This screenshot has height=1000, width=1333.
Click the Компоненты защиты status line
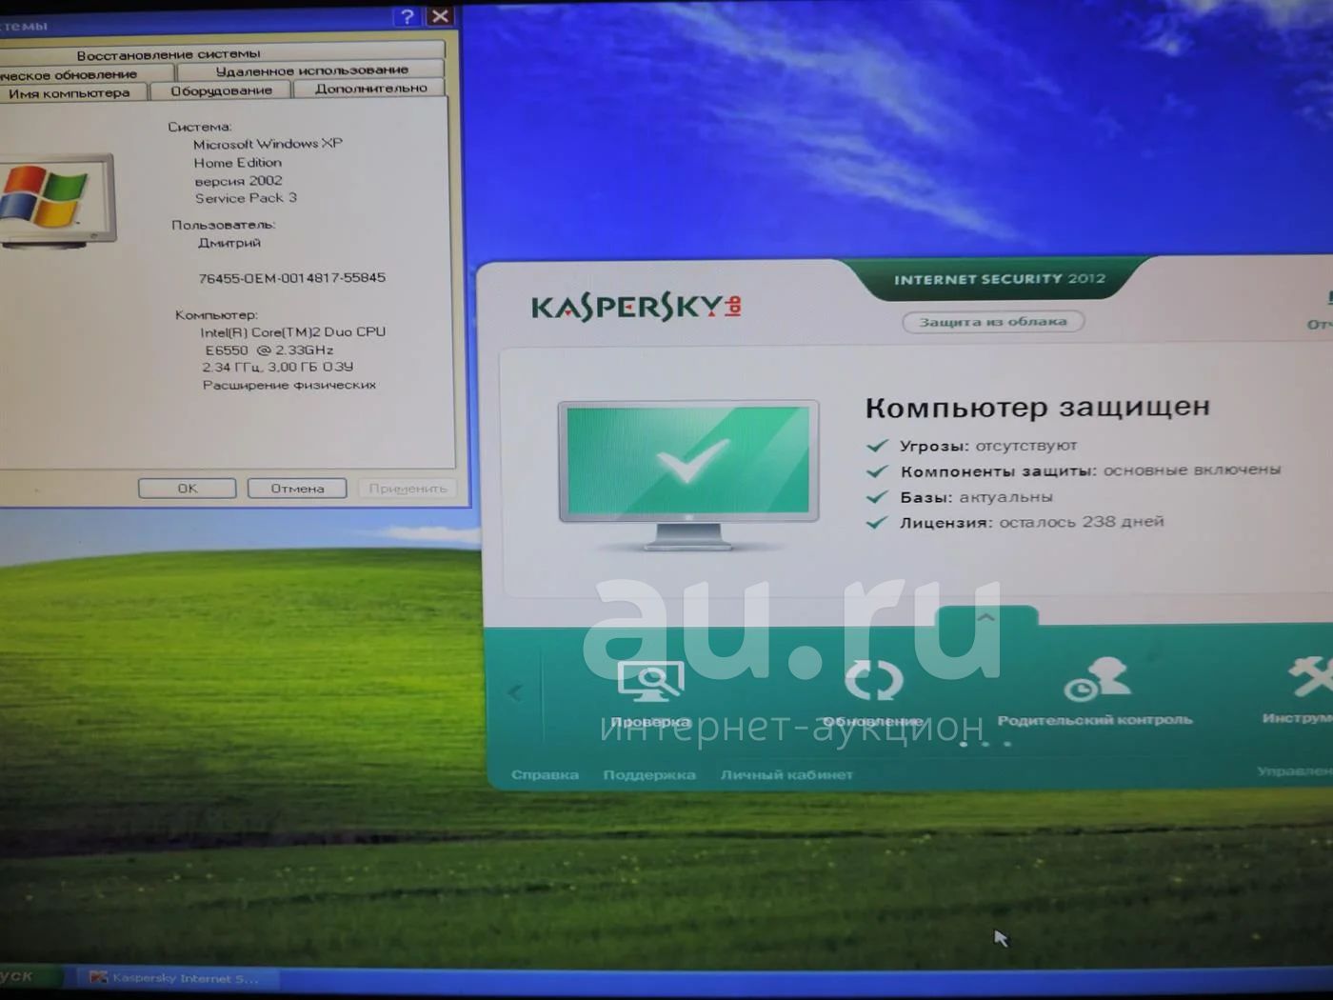coord(1090,470)
